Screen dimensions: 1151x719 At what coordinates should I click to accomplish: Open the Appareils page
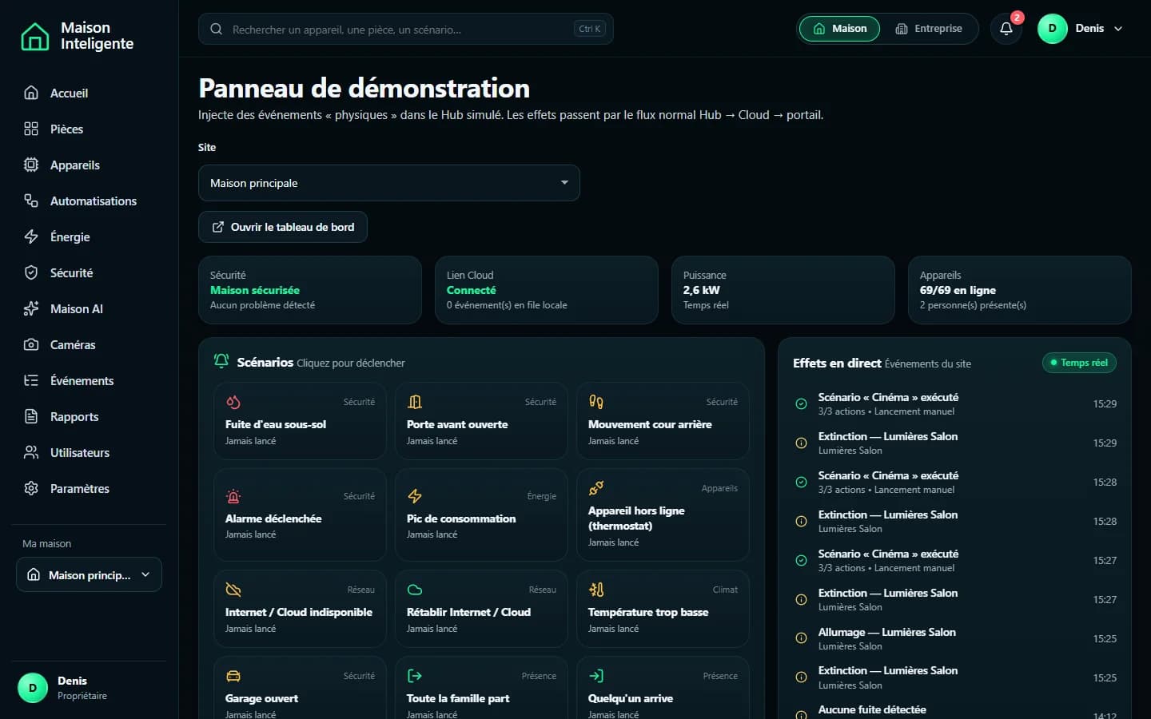89,165
